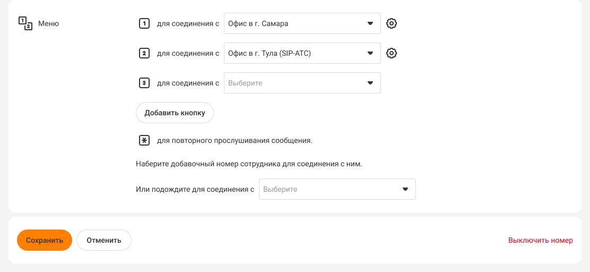Open the Или подождите для соединения dropdown

(x=329, y=189)
